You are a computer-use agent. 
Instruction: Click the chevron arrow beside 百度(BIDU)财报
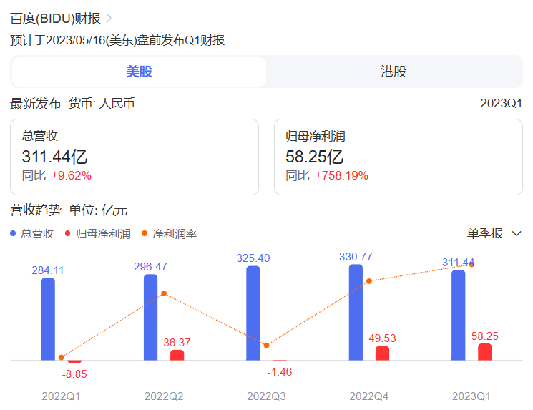(109, 19)
